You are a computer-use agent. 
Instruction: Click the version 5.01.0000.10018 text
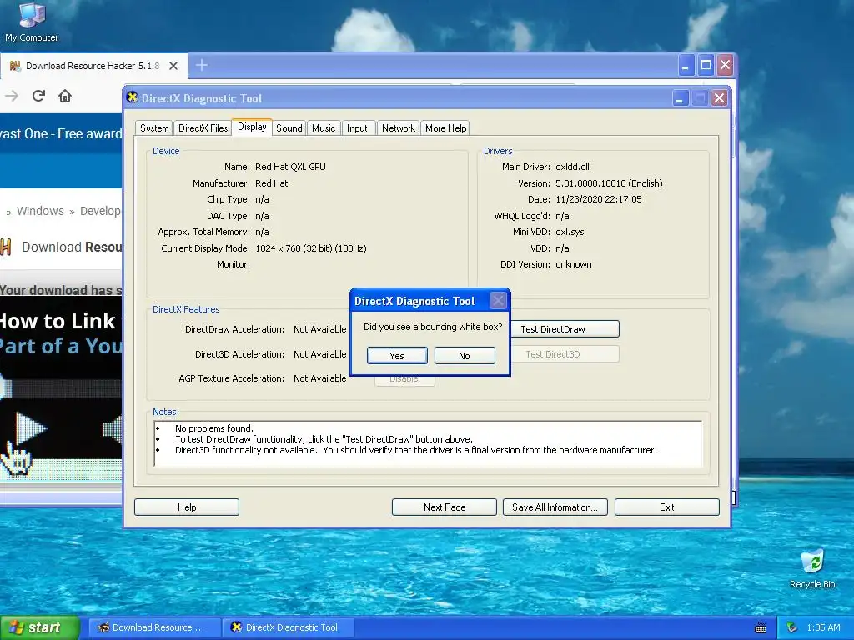pyautogui.click(x=609, y=183)
